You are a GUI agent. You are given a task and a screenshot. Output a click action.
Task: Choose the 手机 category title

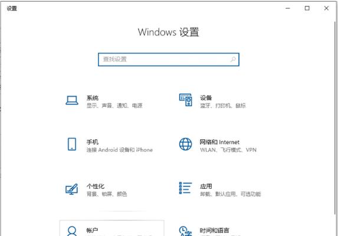click(93, 142)
